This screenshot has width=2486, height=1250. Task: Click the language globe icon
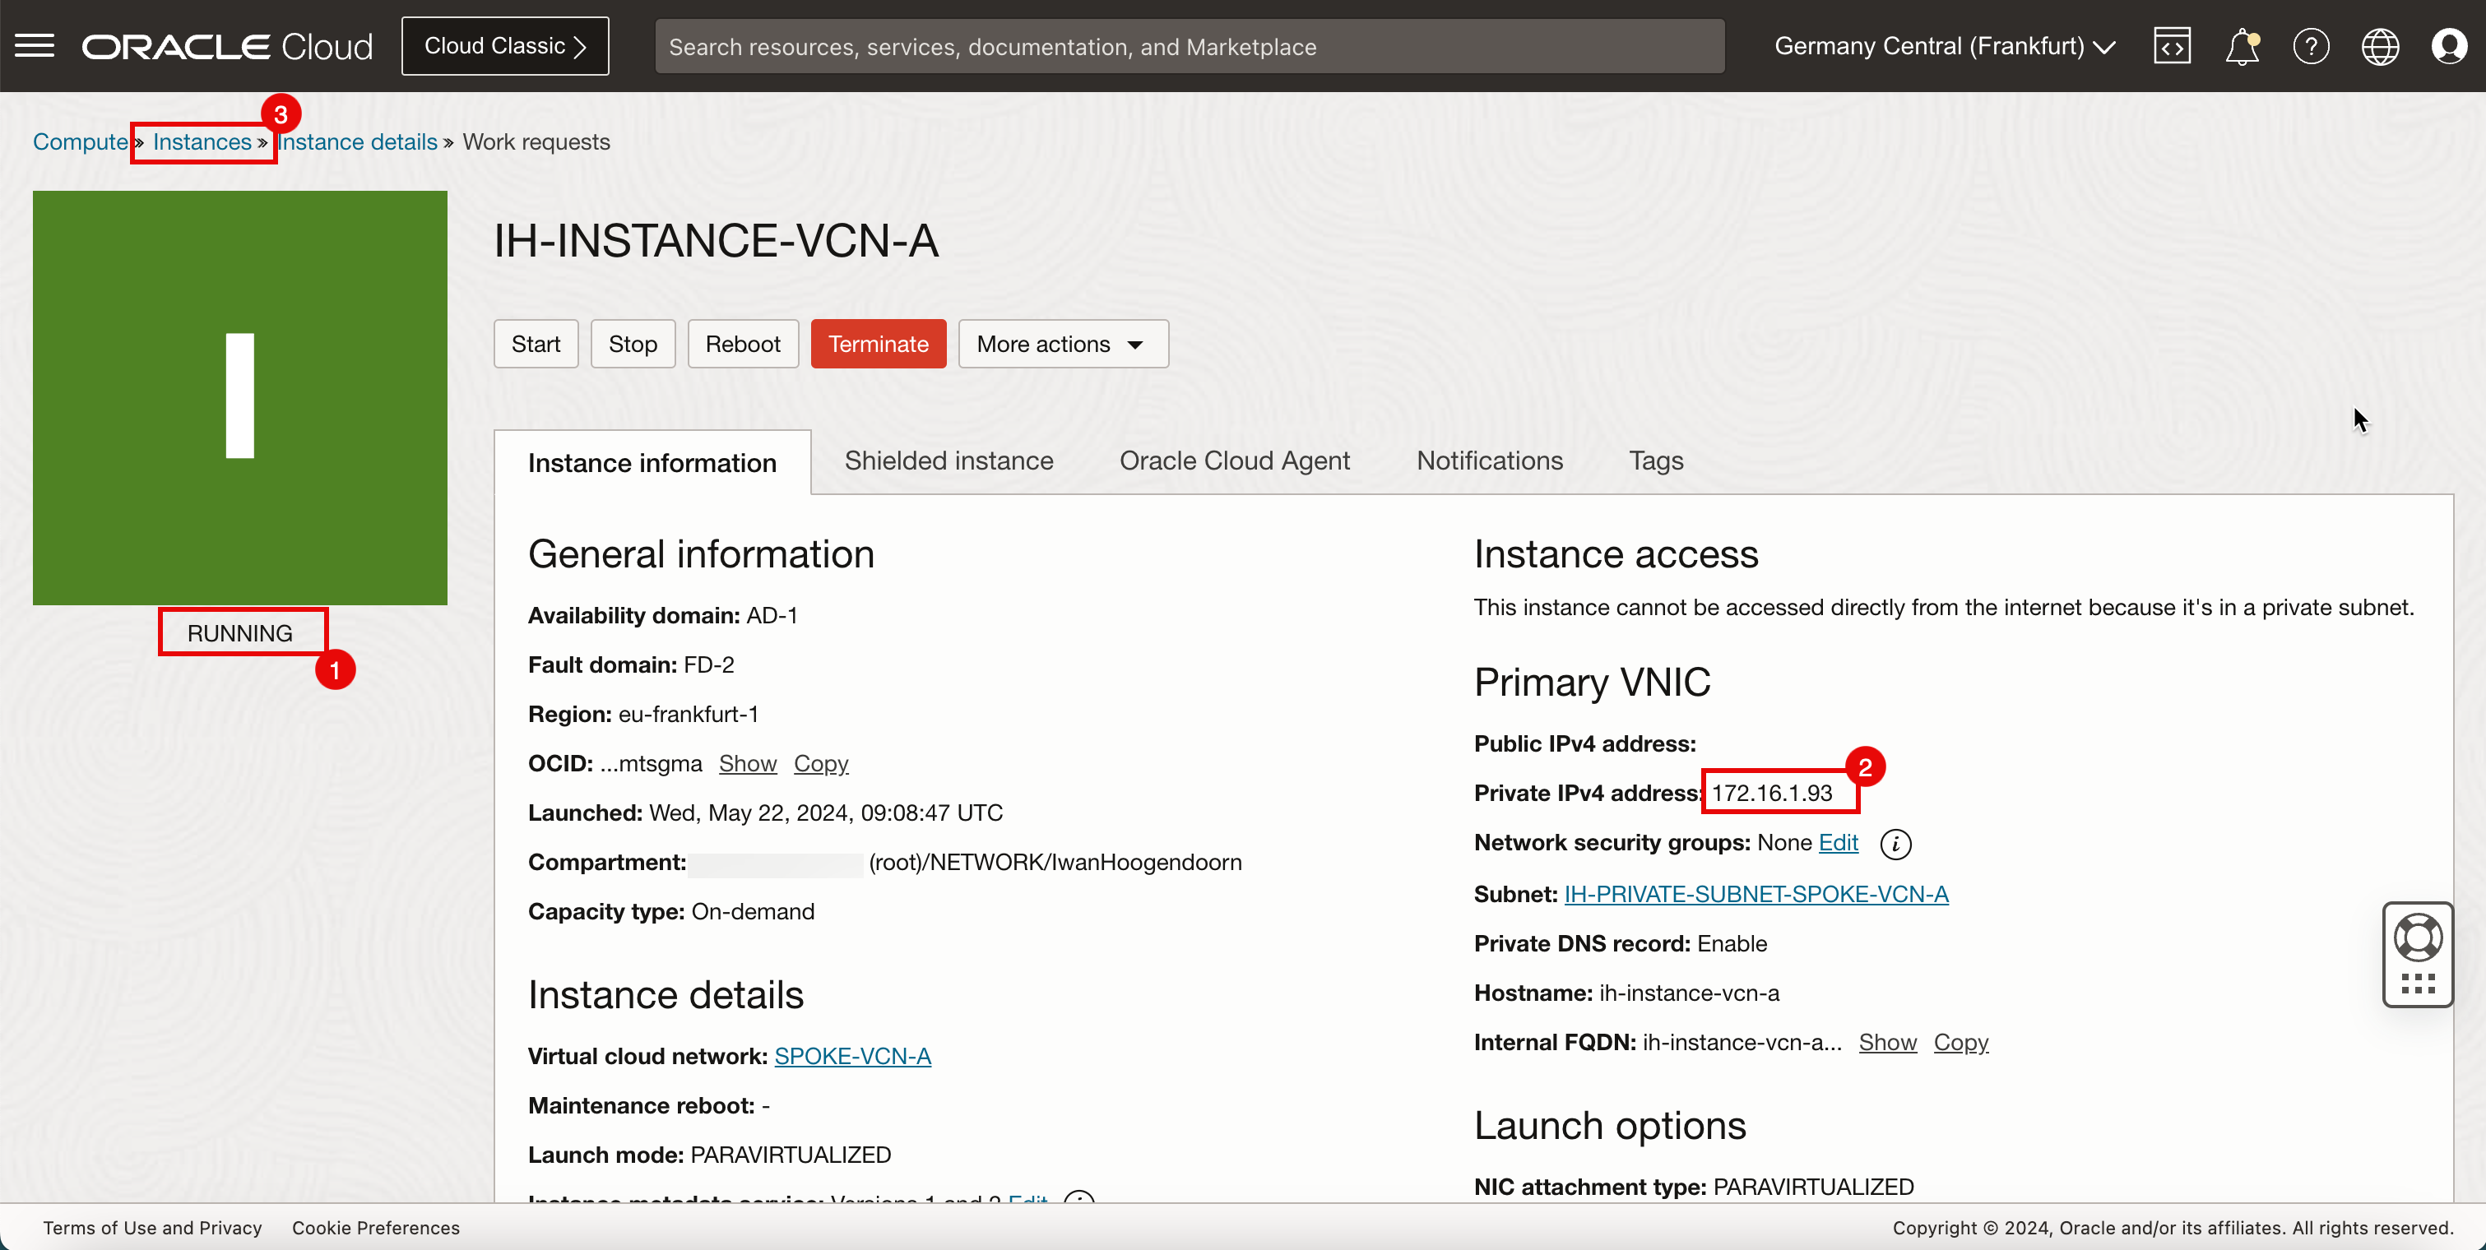[2381, 46]
